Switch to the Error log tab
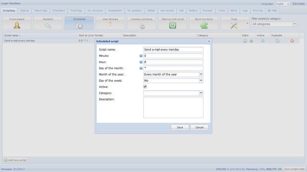307x172 pixels. 258,11
